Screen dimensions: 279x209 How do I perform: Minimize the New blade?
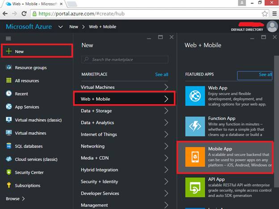pyautogui.click(x=149, y=38)
